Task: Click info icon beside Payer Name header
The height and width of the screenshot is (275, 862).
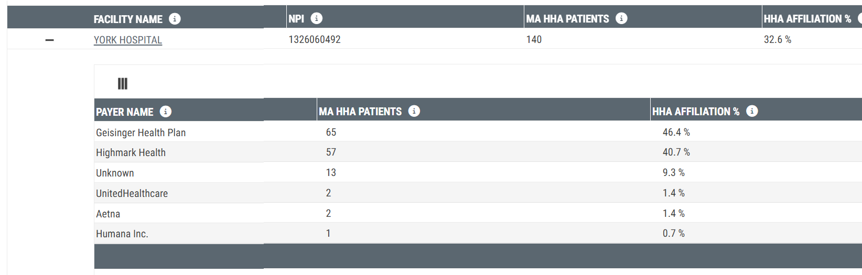Action: click(x=166, y=112)
